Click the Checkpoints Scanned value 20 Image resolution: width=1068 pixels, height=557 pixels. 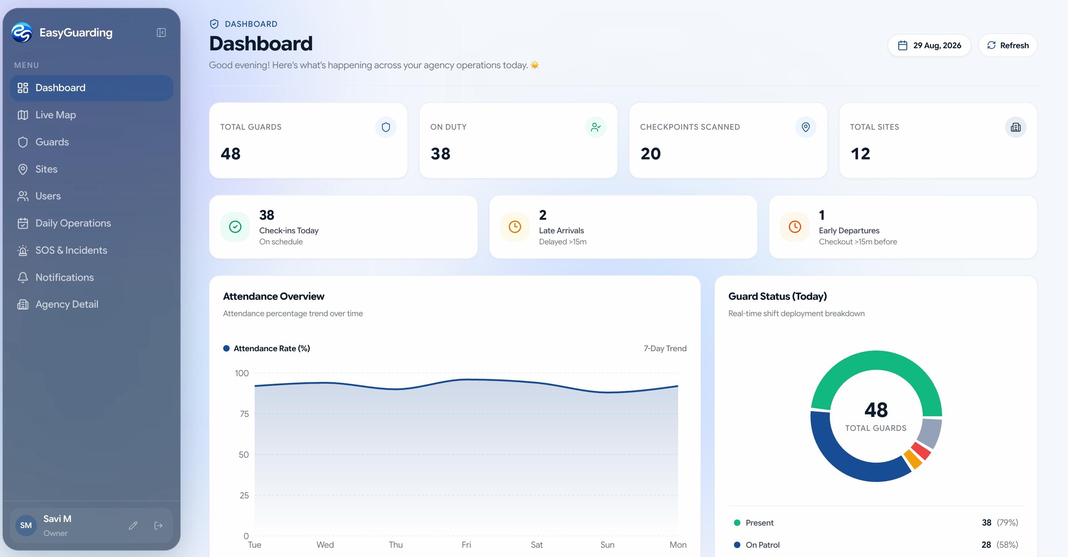(651, 154)
